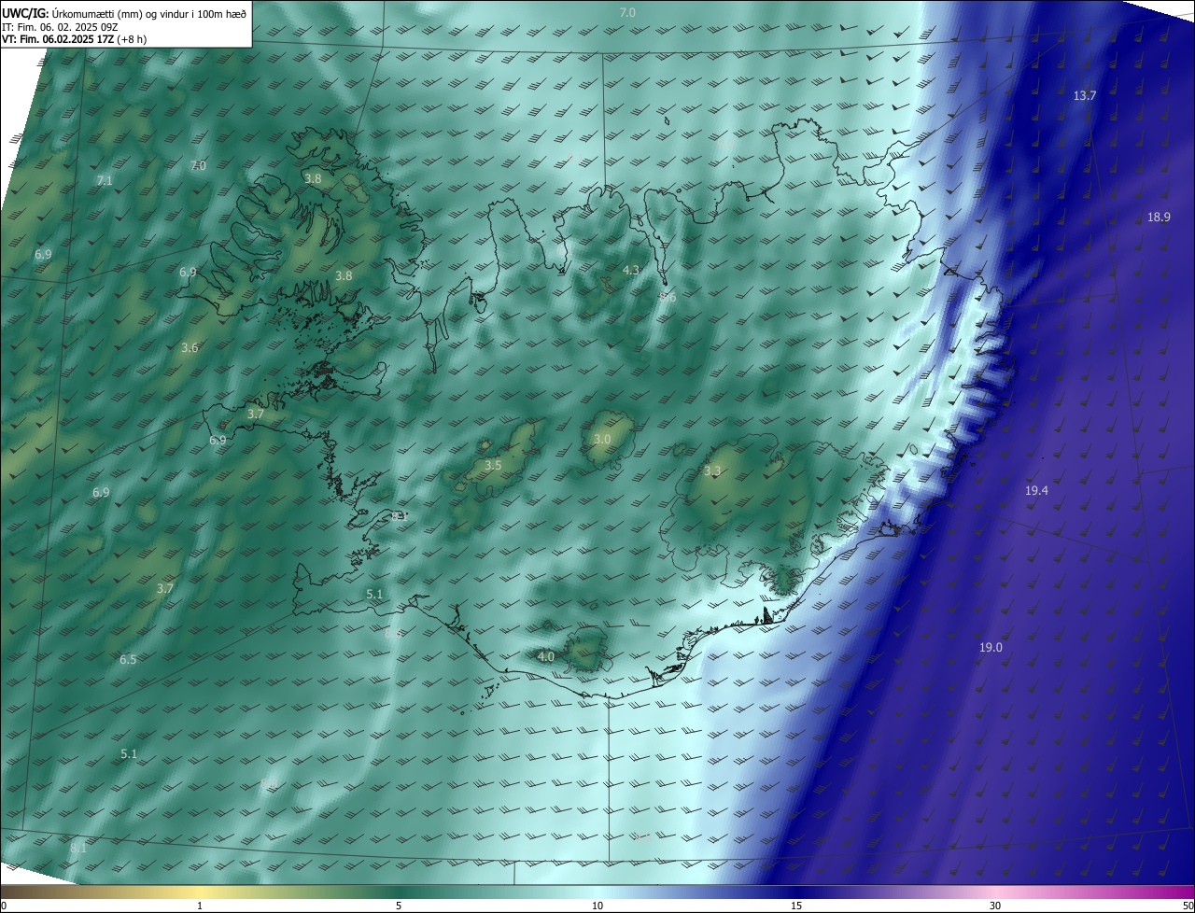Click the 4.3 value label on map

(631, 271)
